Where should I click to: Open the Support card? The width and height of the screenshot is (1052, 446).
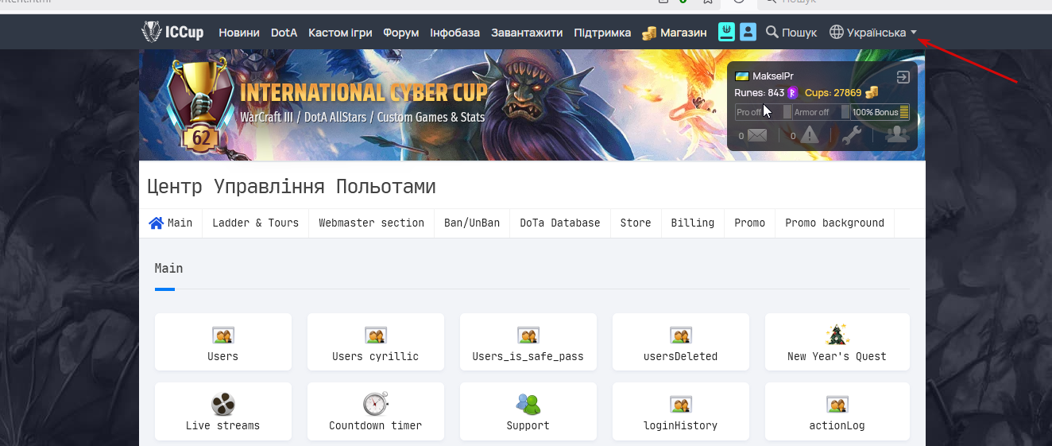click(528, 411)
